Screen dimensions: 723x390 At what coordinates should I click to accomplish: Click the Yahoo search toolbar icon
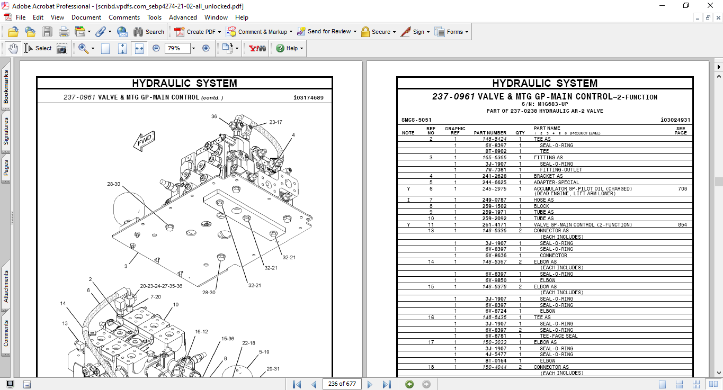click(257, 48)
